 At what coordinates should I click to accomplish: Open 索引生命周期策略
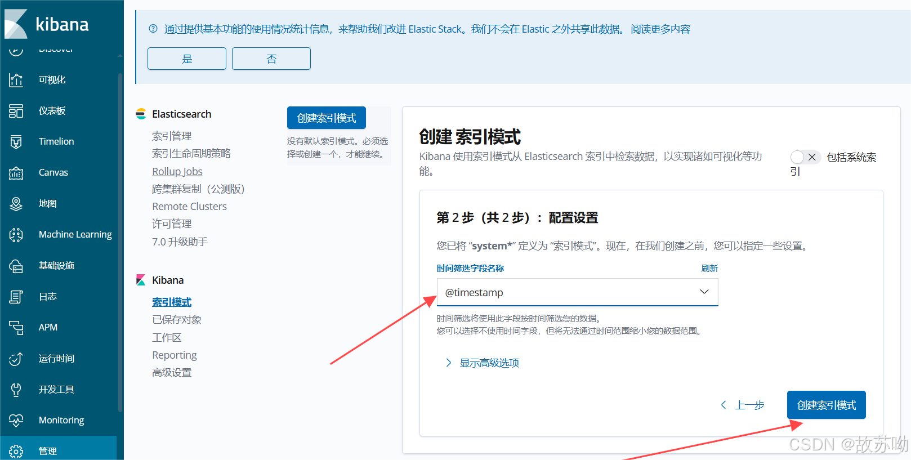click(191, 154)
